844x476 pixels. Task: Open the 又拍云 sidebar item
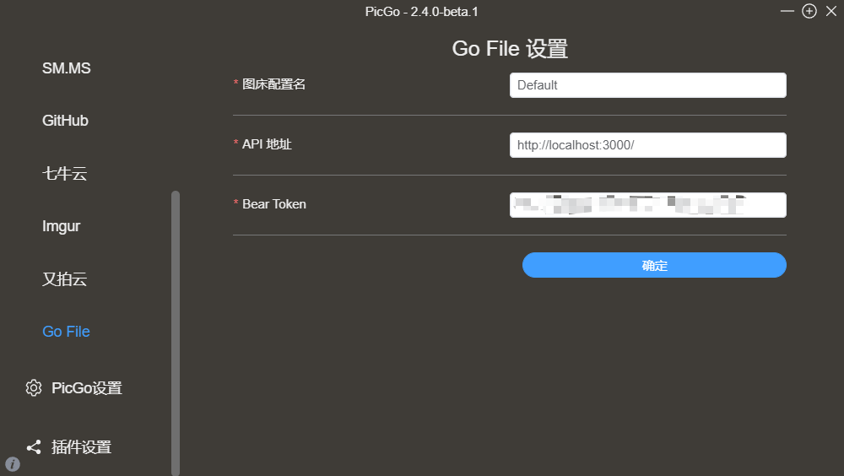click(x=65, y=279)
